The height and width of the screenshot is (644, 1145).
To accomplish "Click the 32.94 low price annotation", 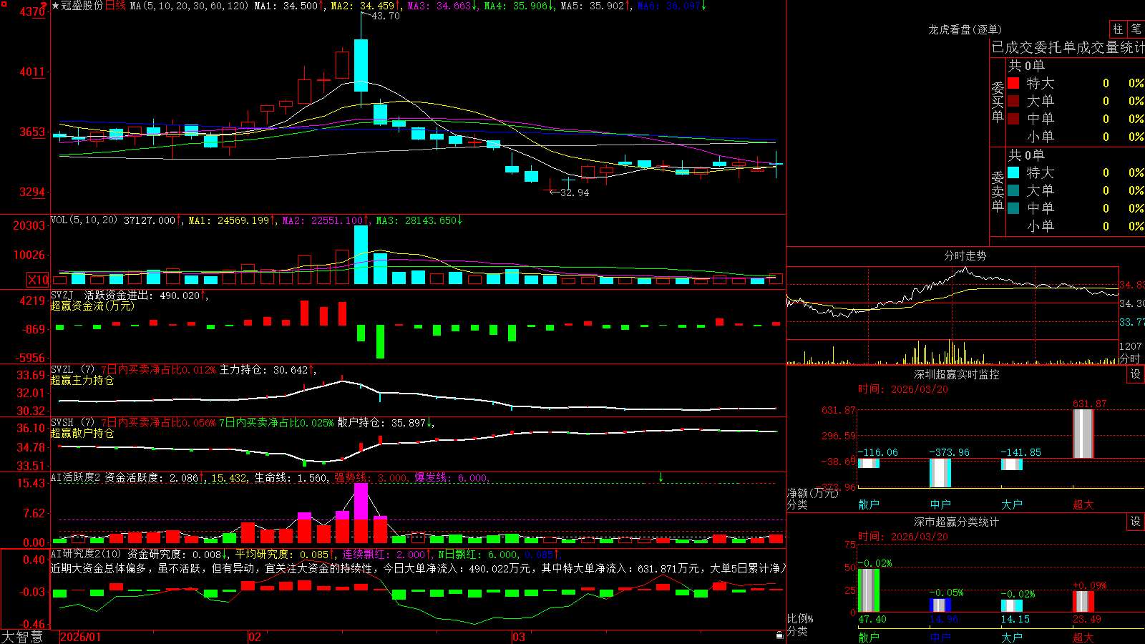I will [575, 192].
